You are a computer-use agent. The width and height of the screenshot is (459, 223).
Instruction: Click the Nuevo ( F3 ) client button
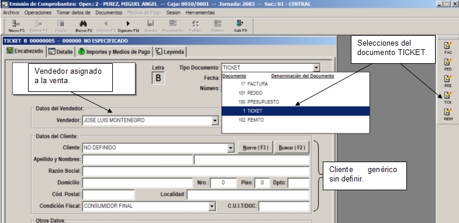pyautogui.click(x=256, y=147)
